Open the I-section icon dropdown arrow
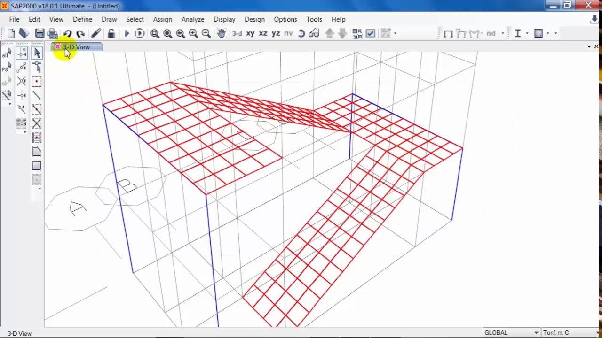602x338 pixels. click(x=527, y=33)
